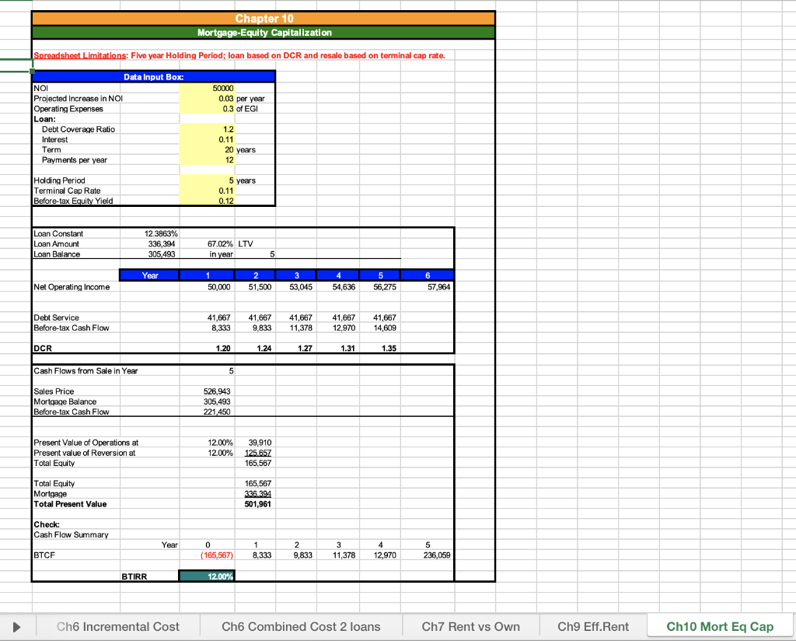Image resolution: width=796 pixels, height=641 pixels.
Task: Click the blue Data Input Box header
Action: [x=153, y=76]
